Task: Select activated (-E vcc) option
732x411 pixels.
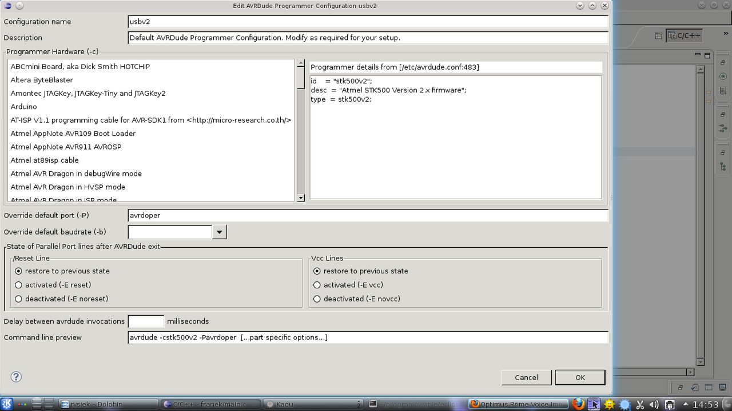Action: click(x=317, y=285)
